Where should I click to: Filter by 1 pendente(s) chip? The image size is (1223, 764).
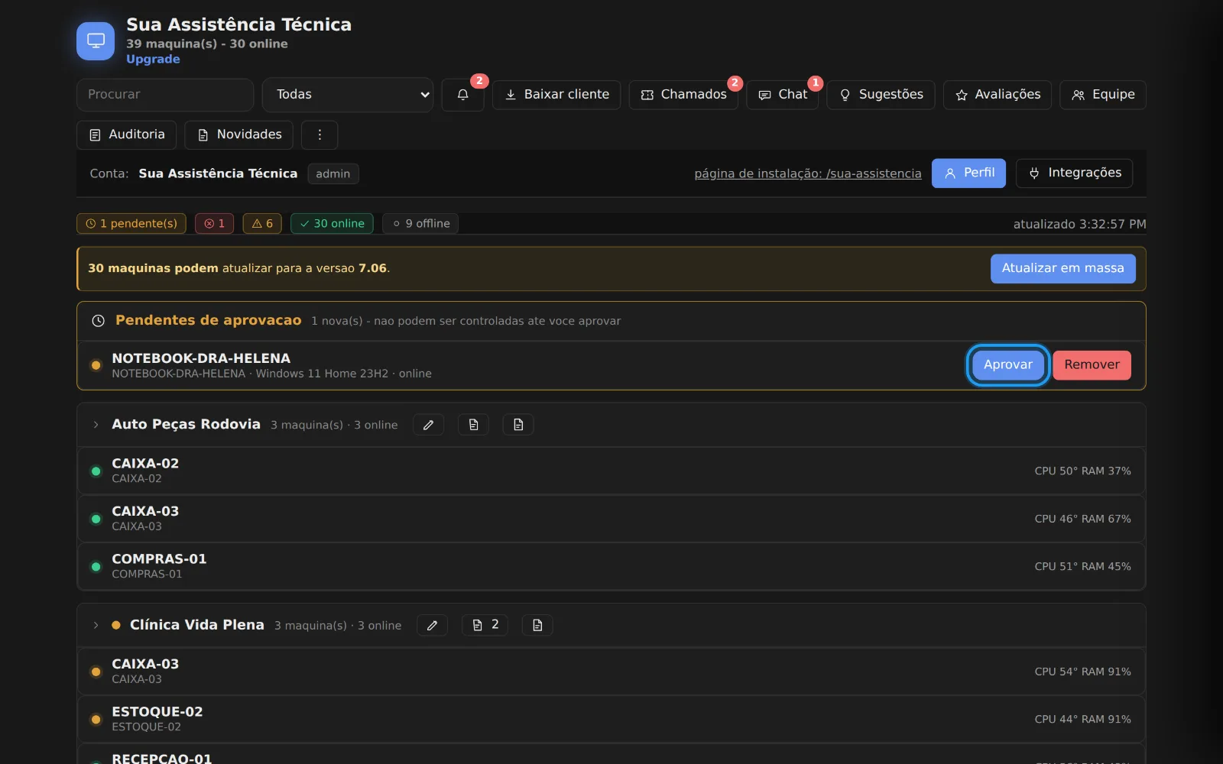[x=131, y=223]
